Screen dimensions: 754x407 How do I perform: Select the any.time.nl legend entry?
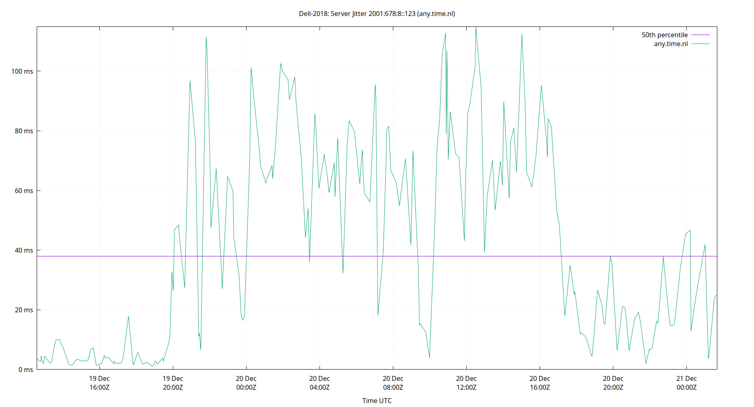click(x=670, y=44)
